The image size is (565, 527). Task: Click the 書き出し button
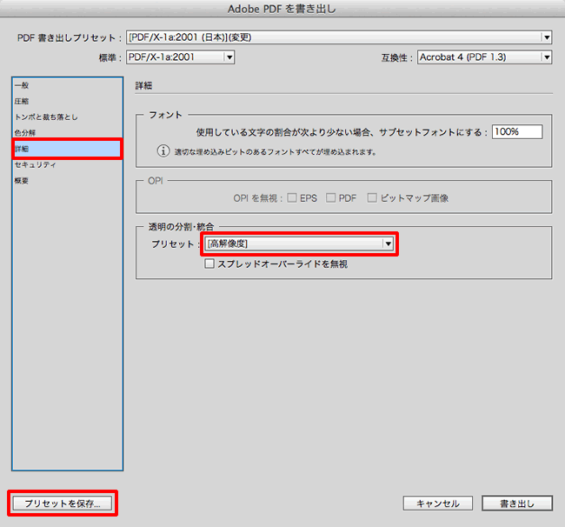point(517,504)
